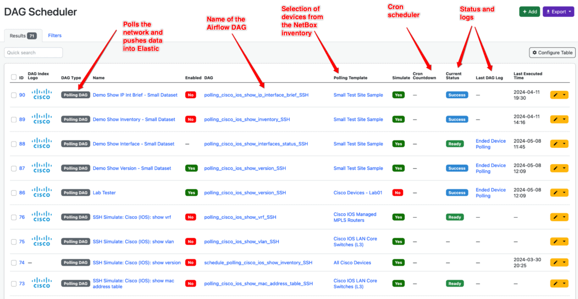This screenshot has width=578, height=299.
Task: Click the Cisco logo in row 89
Action: click(42, 119)
